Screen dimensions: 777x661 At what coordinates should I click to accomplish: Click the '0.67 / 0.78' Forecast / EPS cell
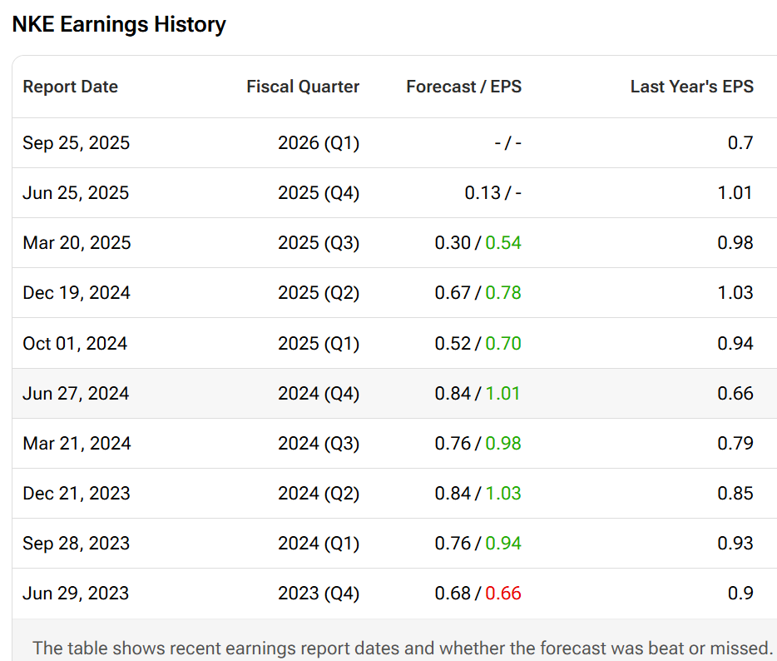(x=478, y=293)
